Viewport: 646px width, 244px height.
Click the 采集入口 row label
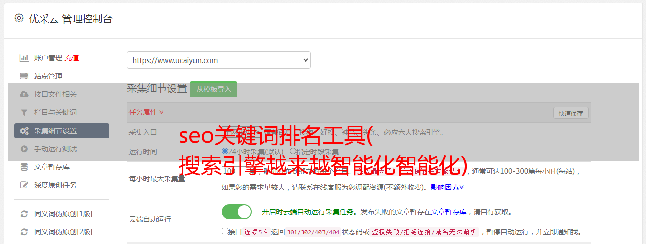tap(143, 132)
